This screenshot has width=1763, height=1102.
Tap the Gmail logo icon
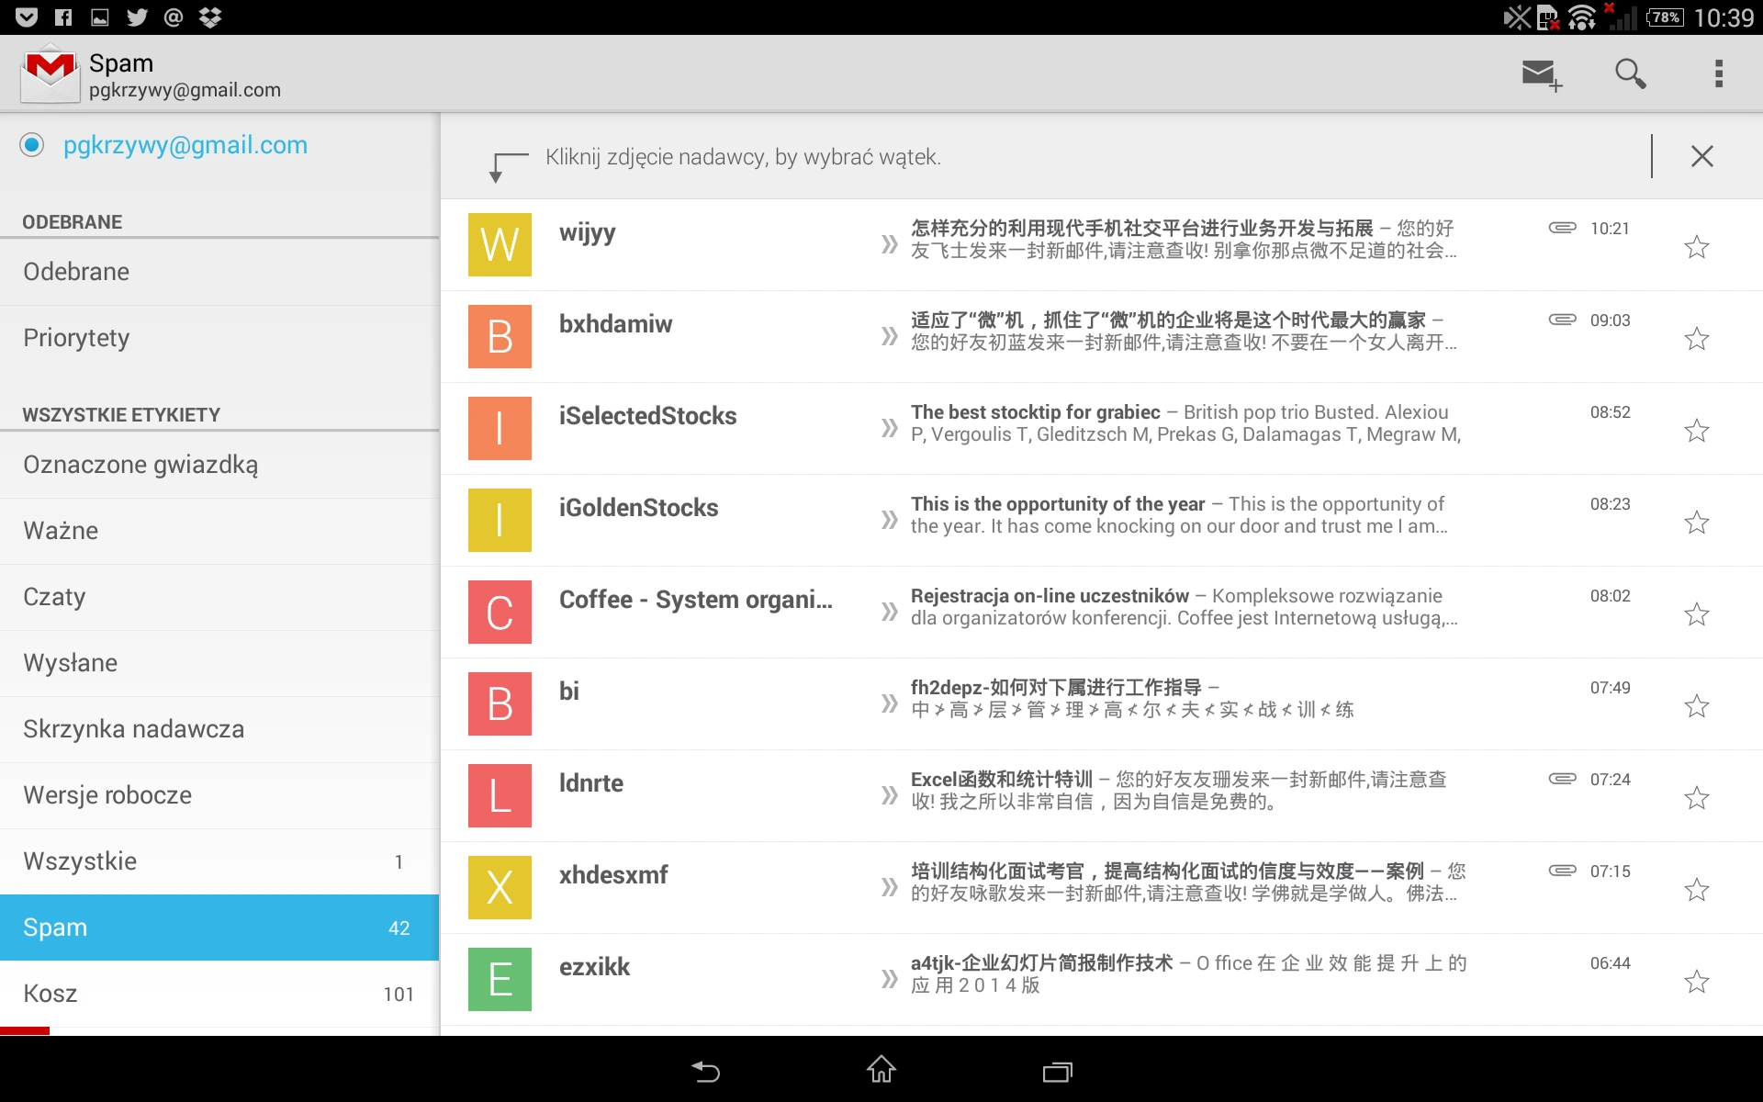tap(50, 73)
